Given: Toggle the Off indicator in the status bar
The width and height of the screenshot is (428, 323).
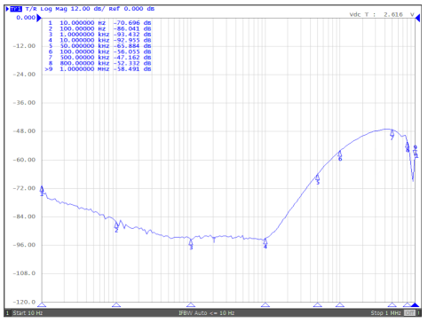Looking at the screenshot, I should tap(410, 313).
